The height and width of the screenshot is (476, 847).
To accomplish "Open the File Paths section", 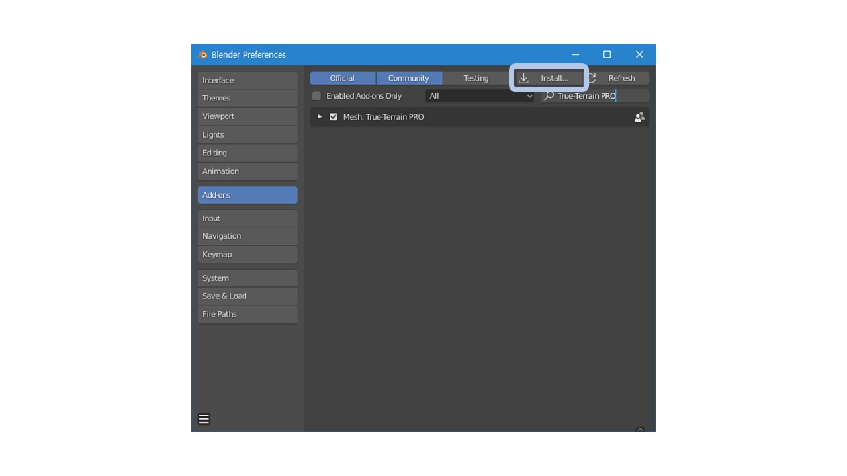I will [x=247, y=314].
